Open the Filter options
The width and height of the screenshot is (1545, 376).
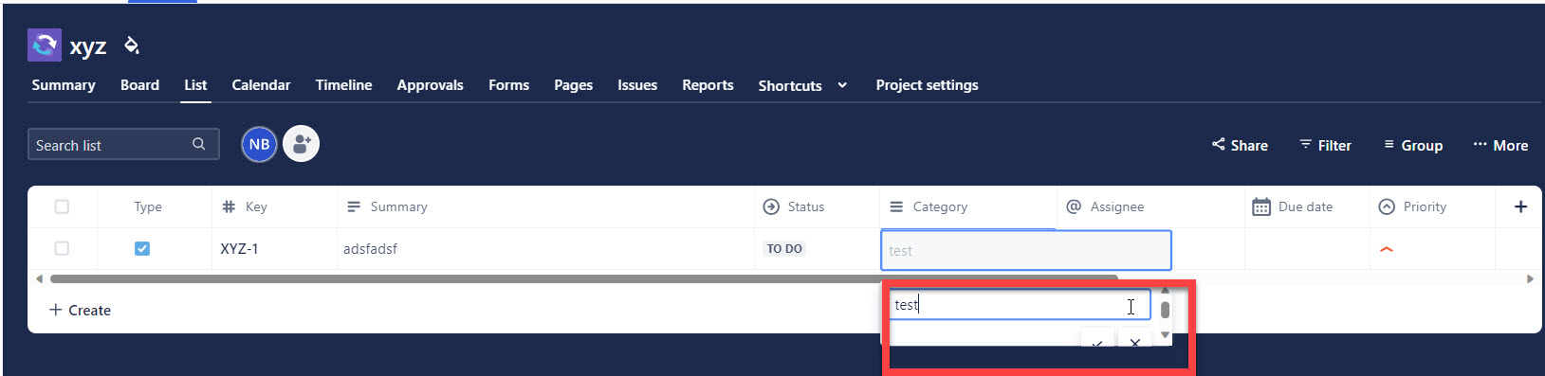pos(1325,145)
